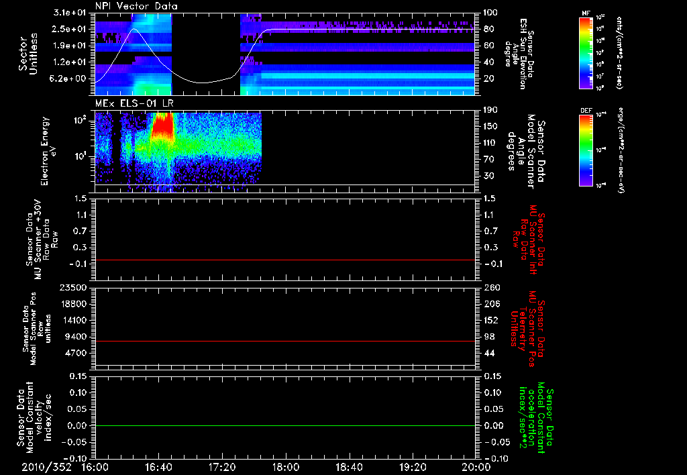Click the red MU Scanner Raw Data line
687x475 pixels.
(x=285, y=260)
